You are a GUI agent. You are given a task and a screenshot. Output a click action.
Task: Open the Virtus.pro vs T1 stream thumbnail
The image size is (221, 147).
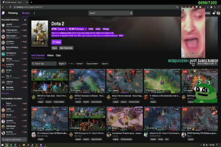(87, 119)
